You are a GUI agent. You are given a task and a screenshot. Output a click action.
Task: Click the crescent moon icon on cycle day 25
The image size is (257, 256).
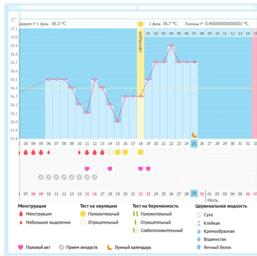coord(194,135)
